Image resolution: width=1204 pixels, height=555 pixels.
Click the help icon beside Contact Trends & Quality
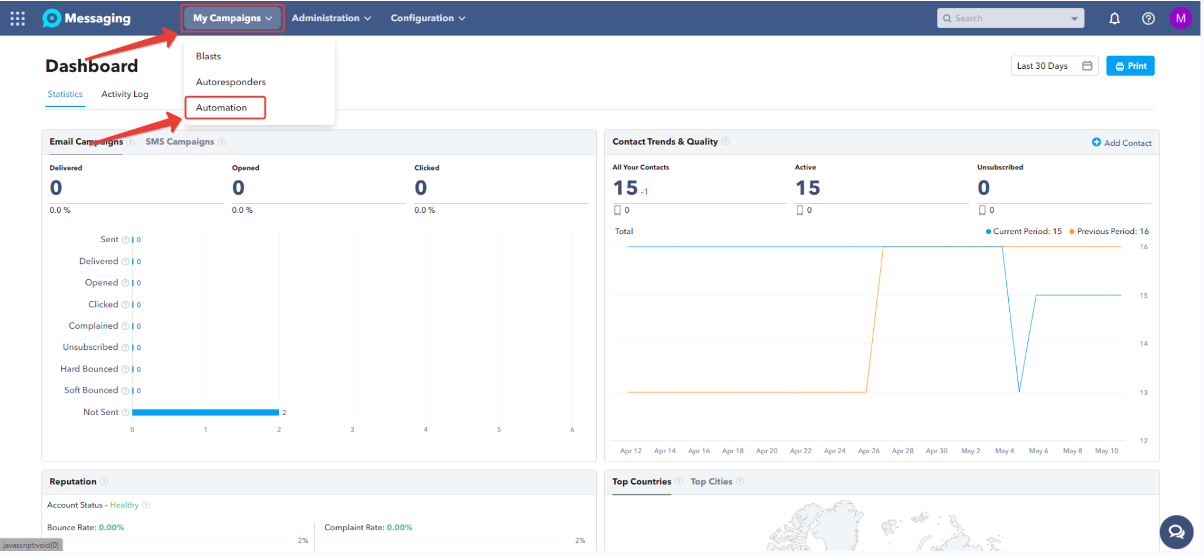tap(726, 141)
